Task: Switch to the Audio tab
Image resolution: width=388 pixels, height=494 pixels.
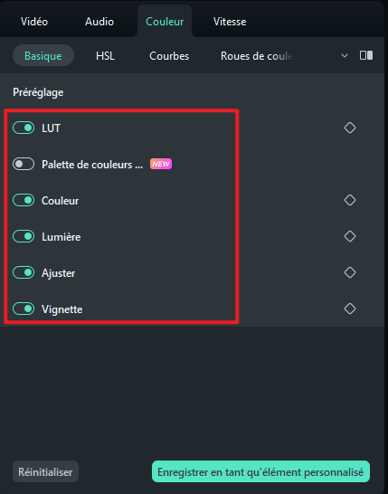Action: click(x=99, y=22)
